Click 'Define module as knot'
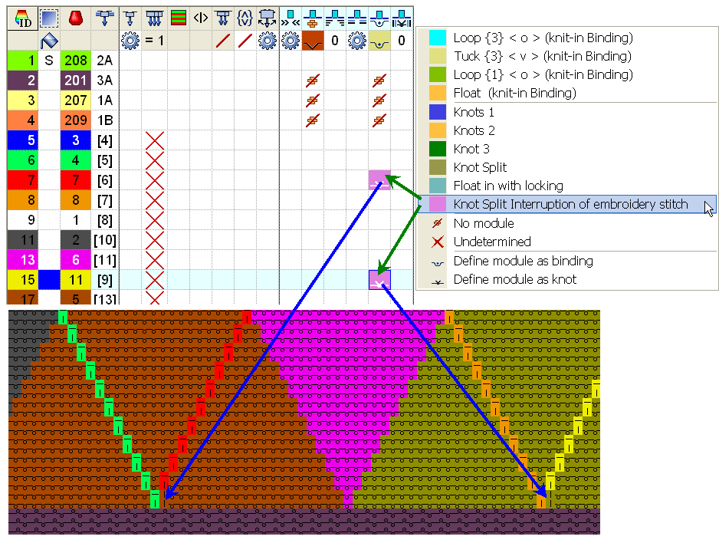 click(515, 280)
